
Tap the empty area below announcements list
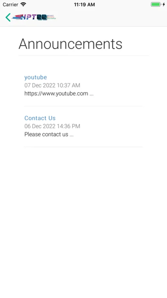click(x=83, y=219)
